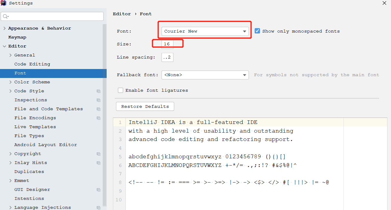This screenshot has height=210, width=391.
Task: Open File Encodings settings
Action: pos(35,118)
